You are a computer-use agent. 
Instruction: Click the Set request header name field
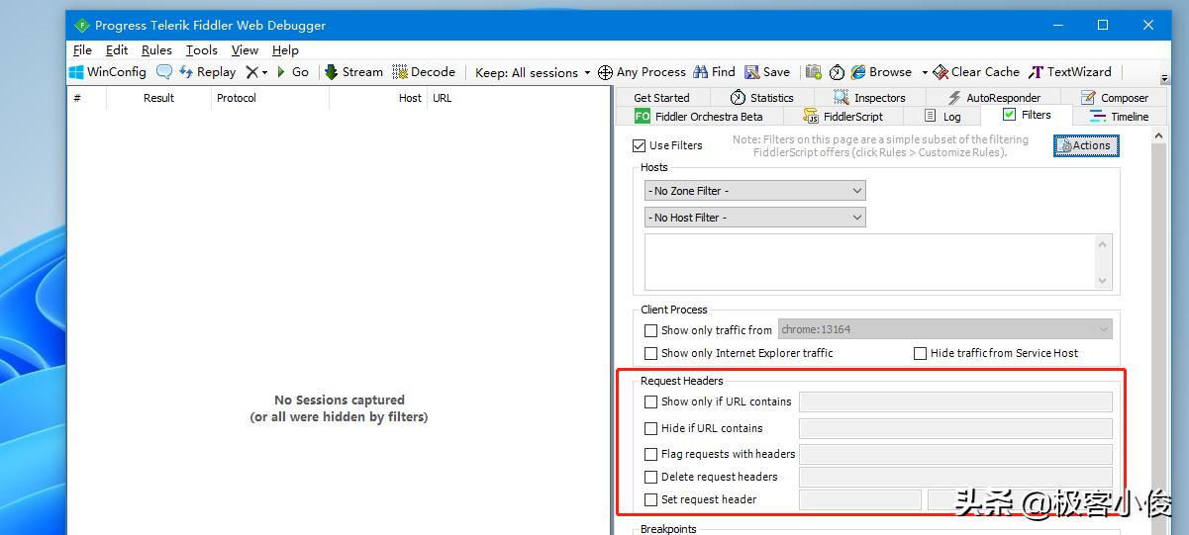pyautogui.click(x=860, y=499)
